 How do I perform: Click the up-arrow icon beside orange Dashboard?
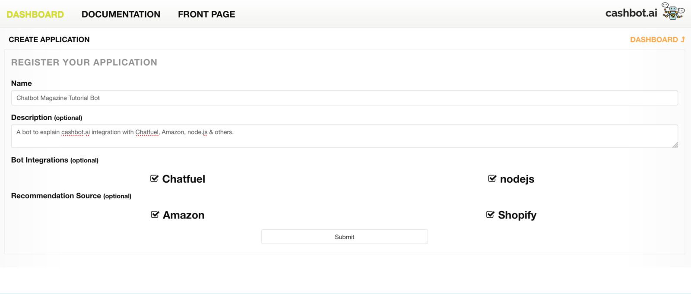click(x=683, y=39)
